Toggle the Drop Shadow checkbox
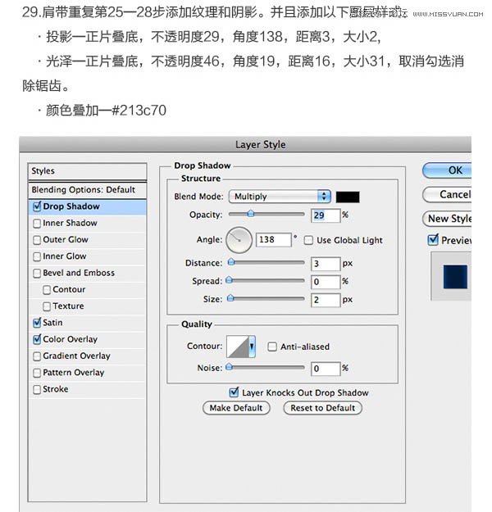The width and height of the screenshot is (492, 512). click(37, 206)
